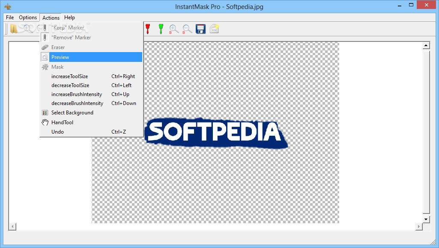The image size is (439, 248).
Task: Click vertical scrollbar up arrow
Action: 426,46
